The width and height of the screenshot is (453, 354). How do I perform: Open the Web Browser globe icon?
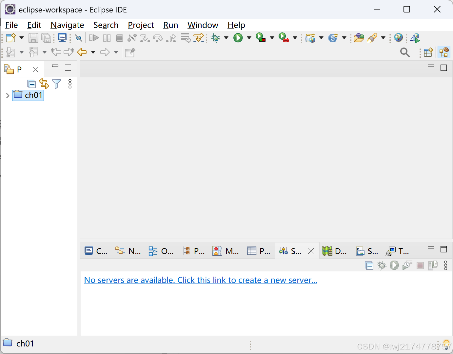pos(399,38)
